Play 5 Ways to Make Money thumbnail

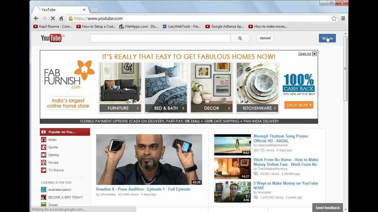coord(232,192)
